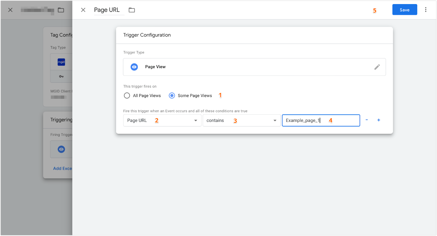Click the pencil icon to edit trigger type
This screenshot has width=437, height=236.
(377, 67)
